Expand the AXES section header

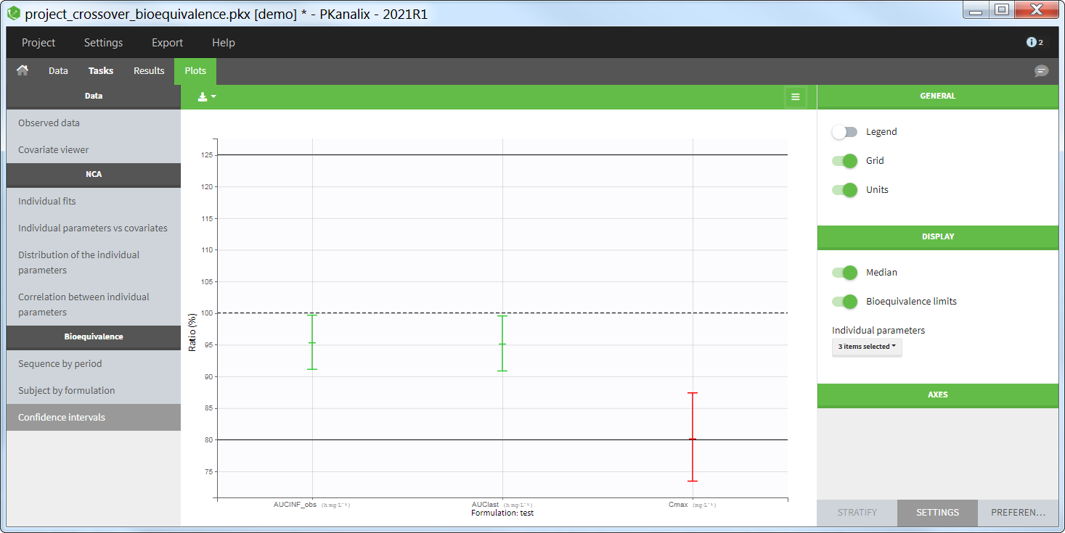[937, 394]
